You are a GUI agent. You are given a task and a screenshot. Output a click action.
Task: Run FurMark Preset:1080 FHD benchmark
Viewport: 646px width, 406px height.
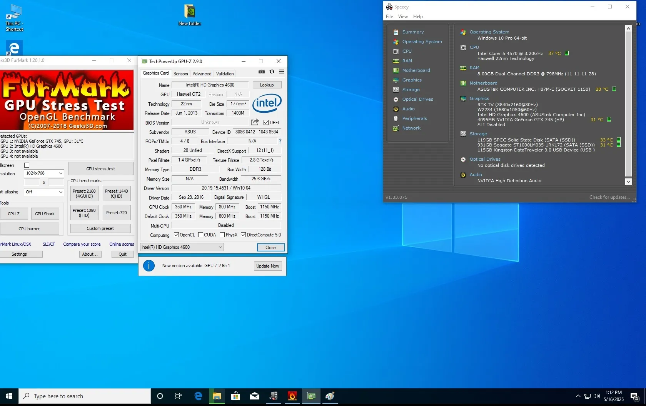point(84,213)
